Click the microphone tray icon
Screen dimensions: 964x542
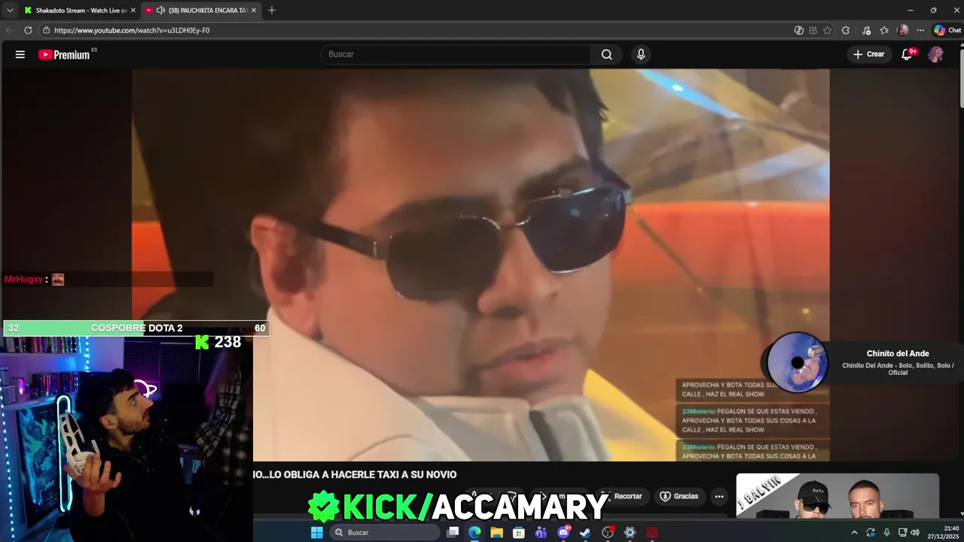pos(886,532)
